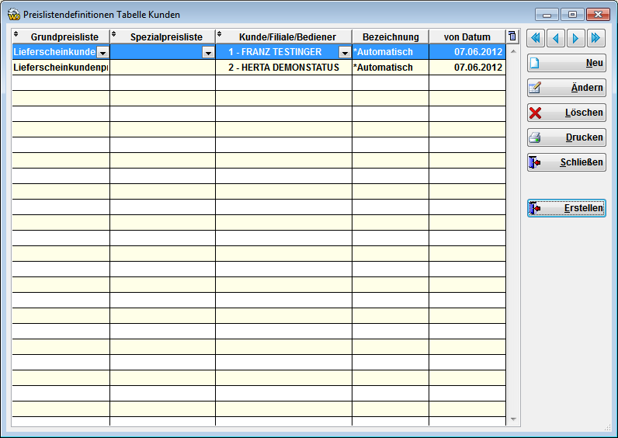Close the dialog with Schließen
Screen dimensions: 618x438
(566, 162)
